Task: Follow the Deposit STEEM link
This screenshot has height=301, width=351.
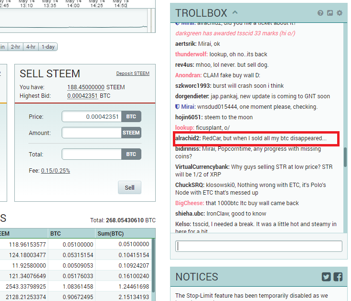Action: coord(133,73)
